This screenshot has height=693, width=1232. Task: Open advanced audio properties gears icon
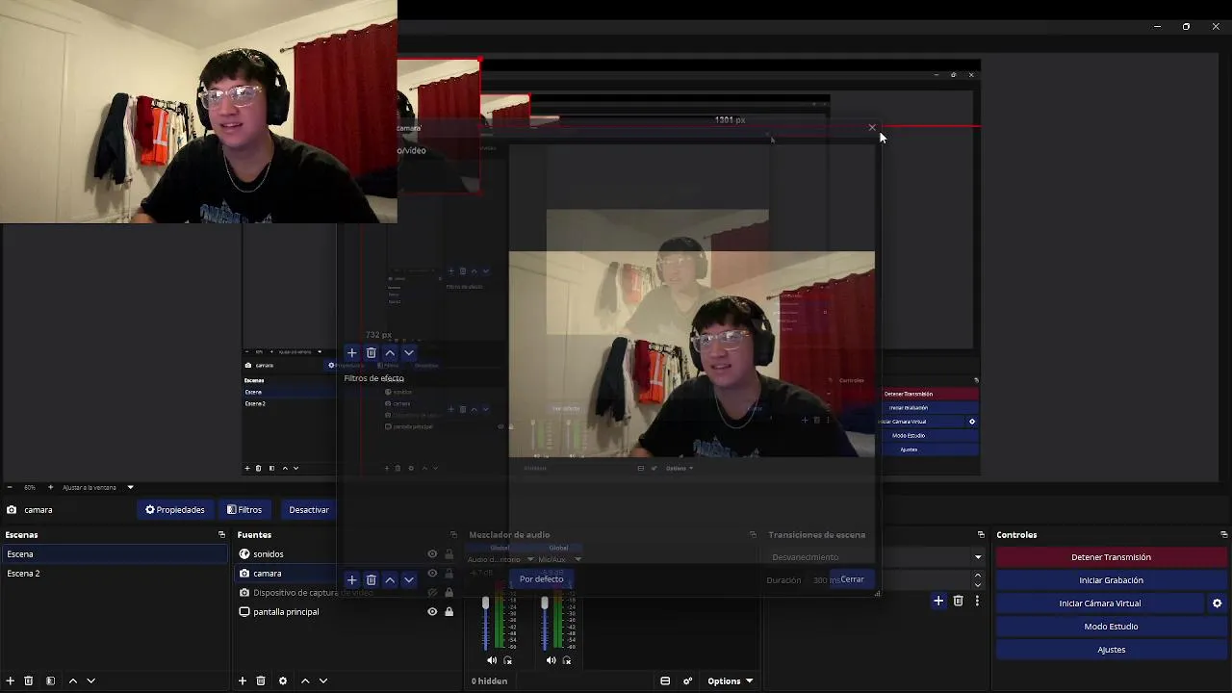click(687, 681)
